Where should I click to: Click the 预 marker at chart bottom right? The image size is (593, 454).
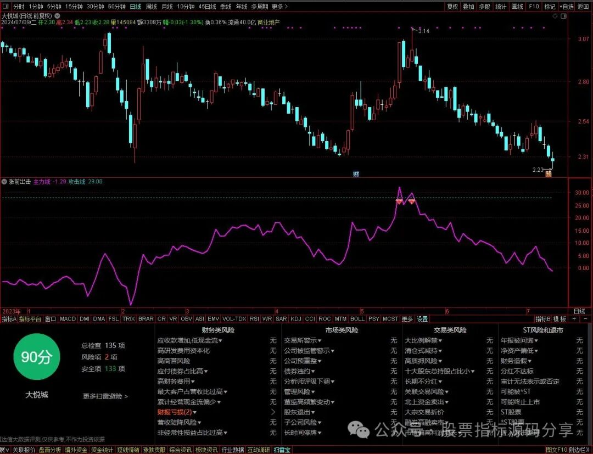point(548,174)
